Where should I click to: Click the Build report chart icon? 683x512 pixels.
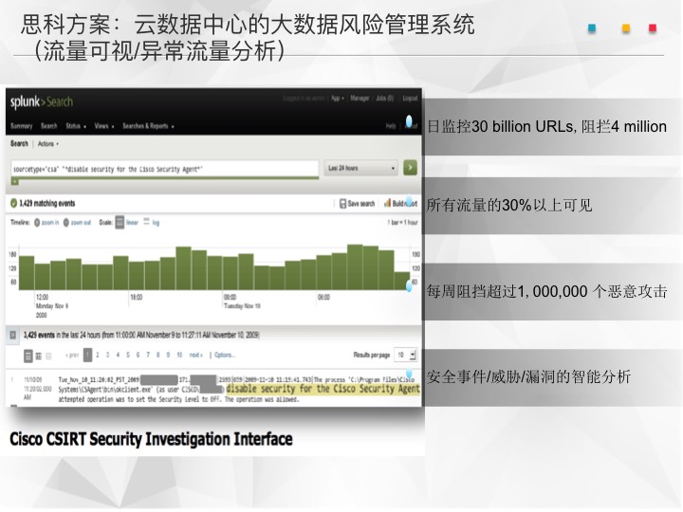click(x=387, y=203)
